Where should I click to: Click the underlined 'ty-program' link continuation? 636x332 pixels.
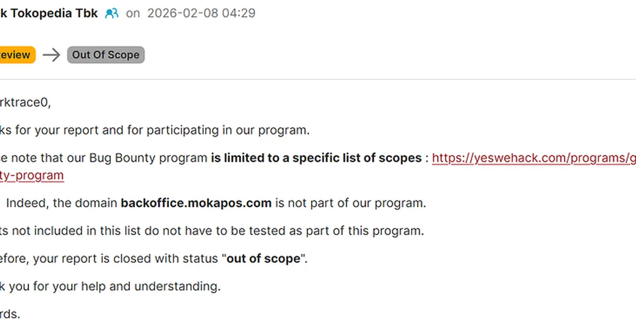[x=32, y=176]
